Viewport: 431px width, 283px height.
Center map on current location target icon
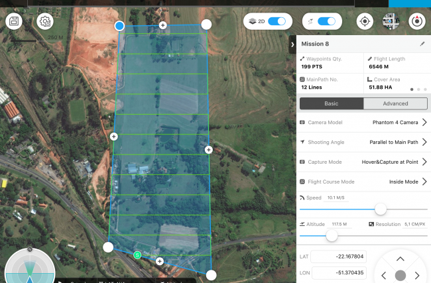pyautogui.click(x=365, y=21)
